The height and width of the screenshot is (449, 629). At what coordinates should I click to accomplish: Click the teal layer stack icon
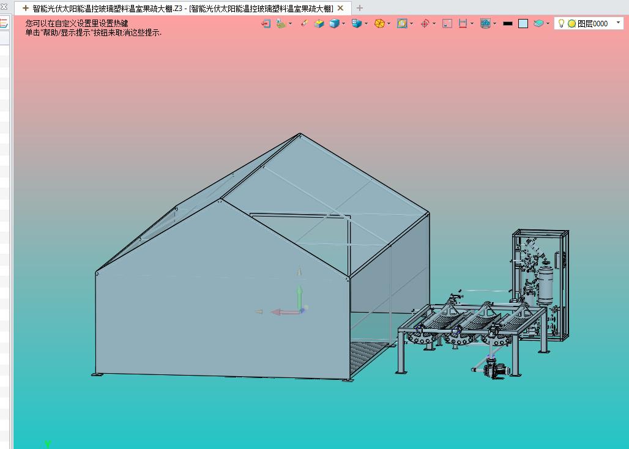pos(538,24)
